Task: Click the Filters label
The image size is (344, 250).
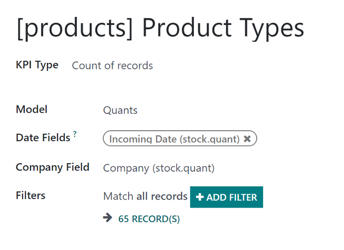Action: (30, 195)
